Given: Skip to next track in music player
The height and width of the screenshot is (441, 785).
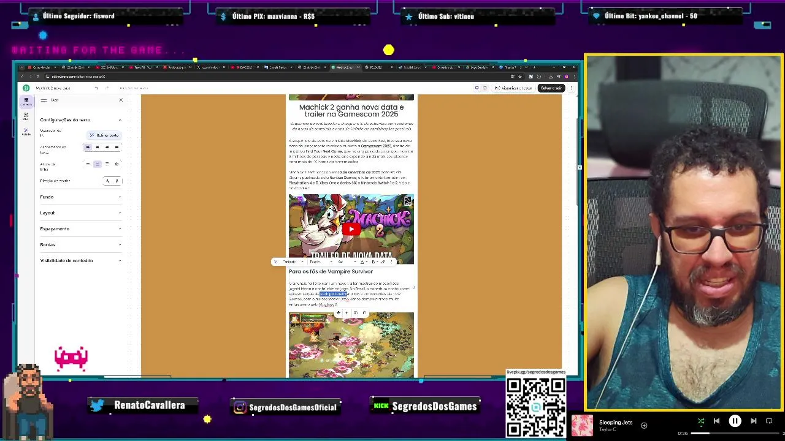Looking at the screenshot, I should tap(754, 421).
